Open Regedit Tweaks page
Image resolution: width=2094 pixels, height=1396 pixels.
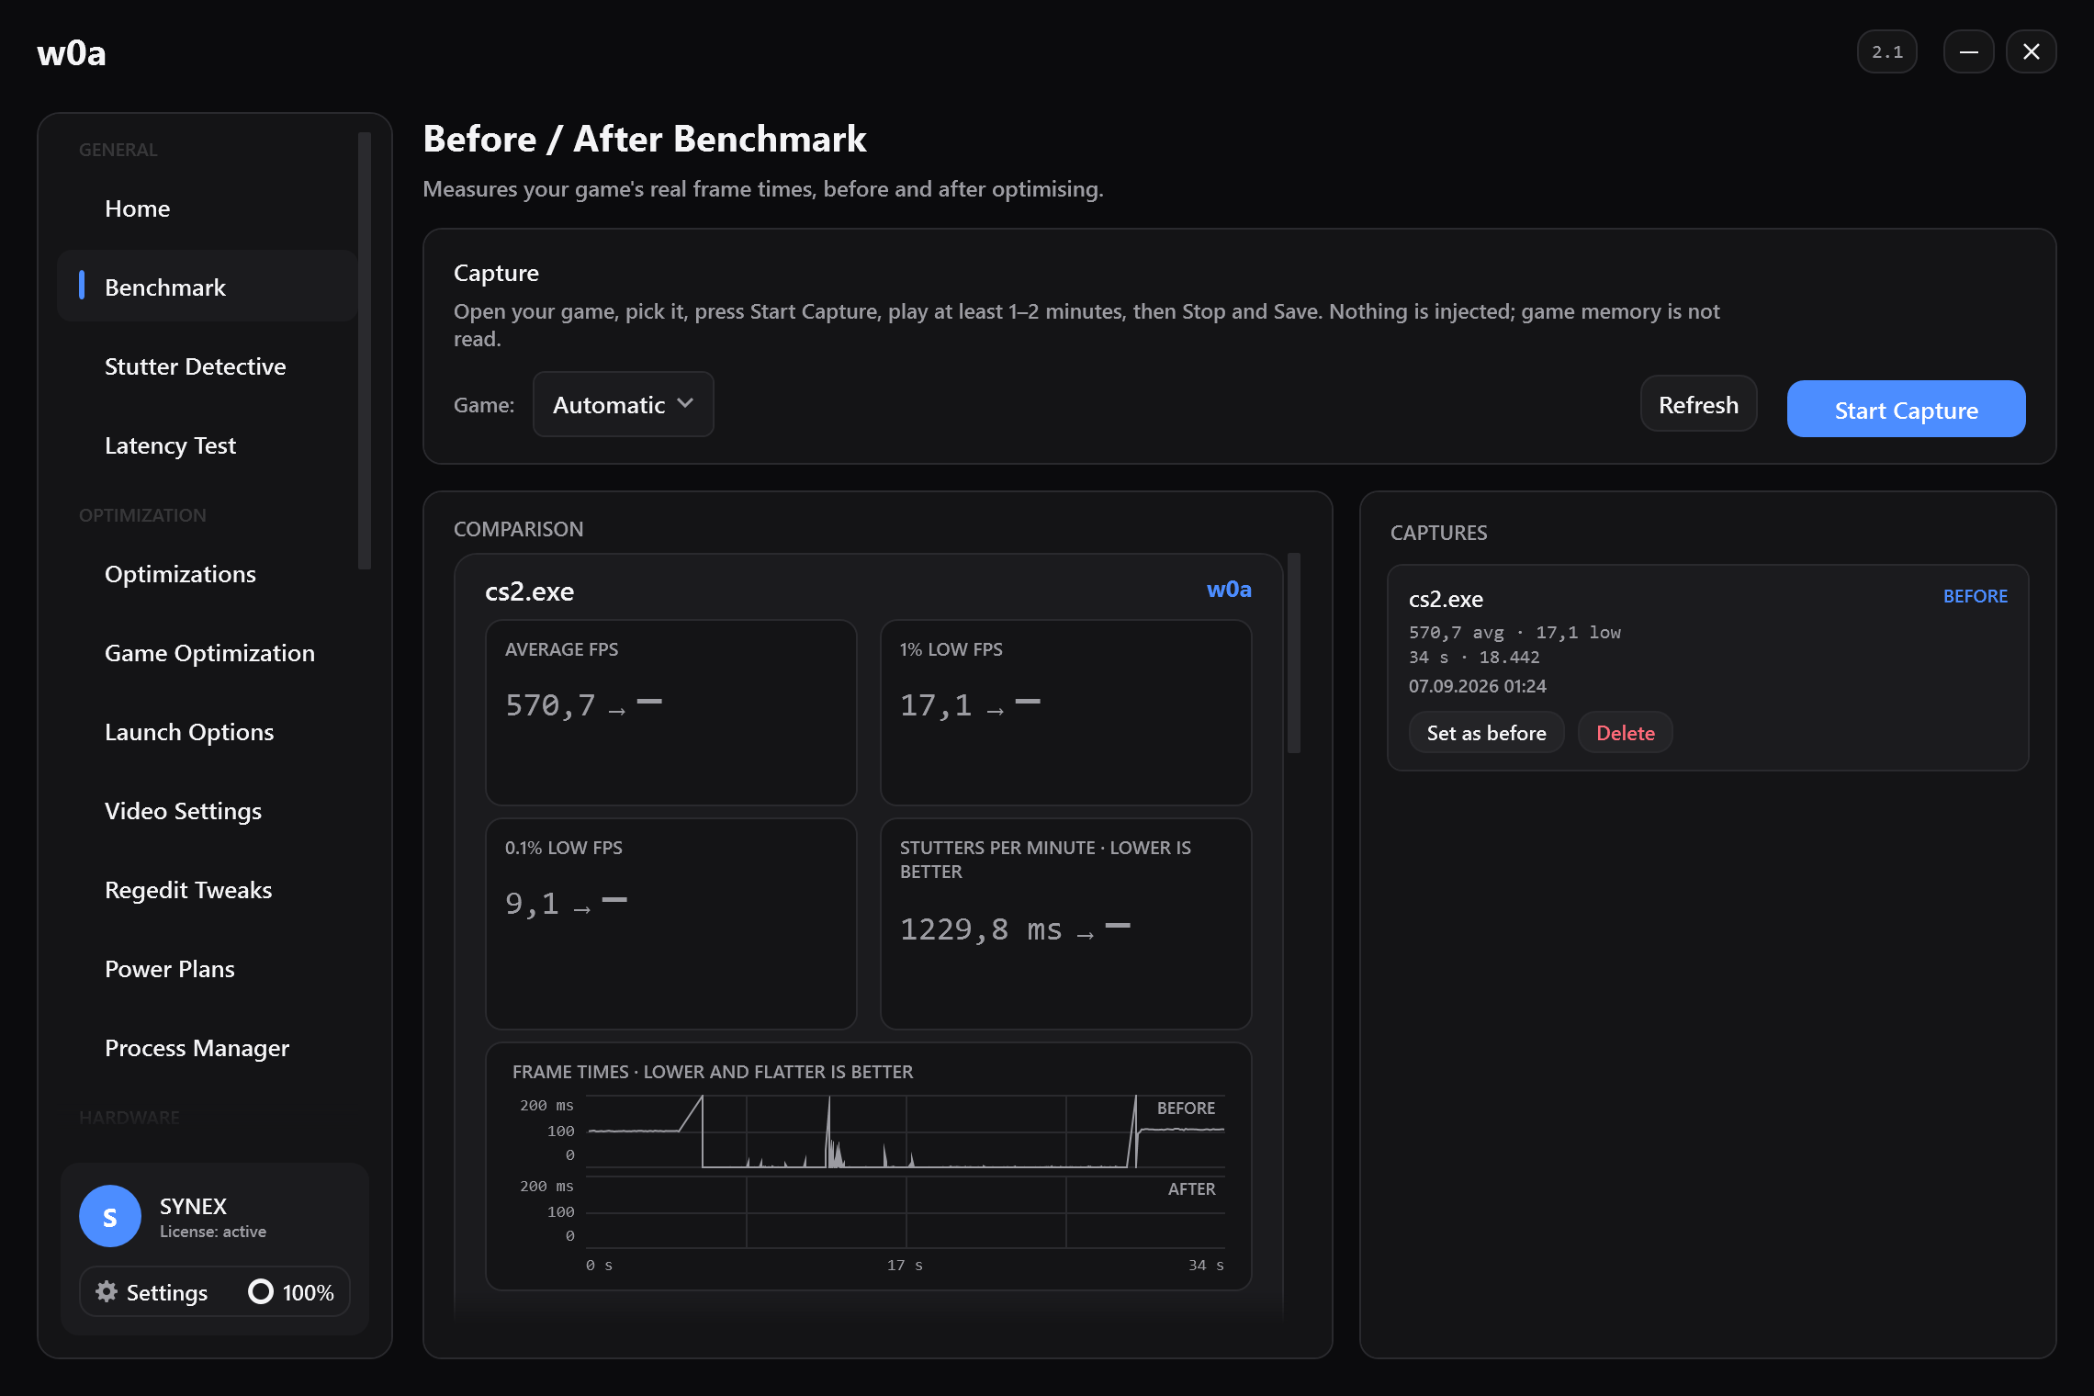(208, 889)
